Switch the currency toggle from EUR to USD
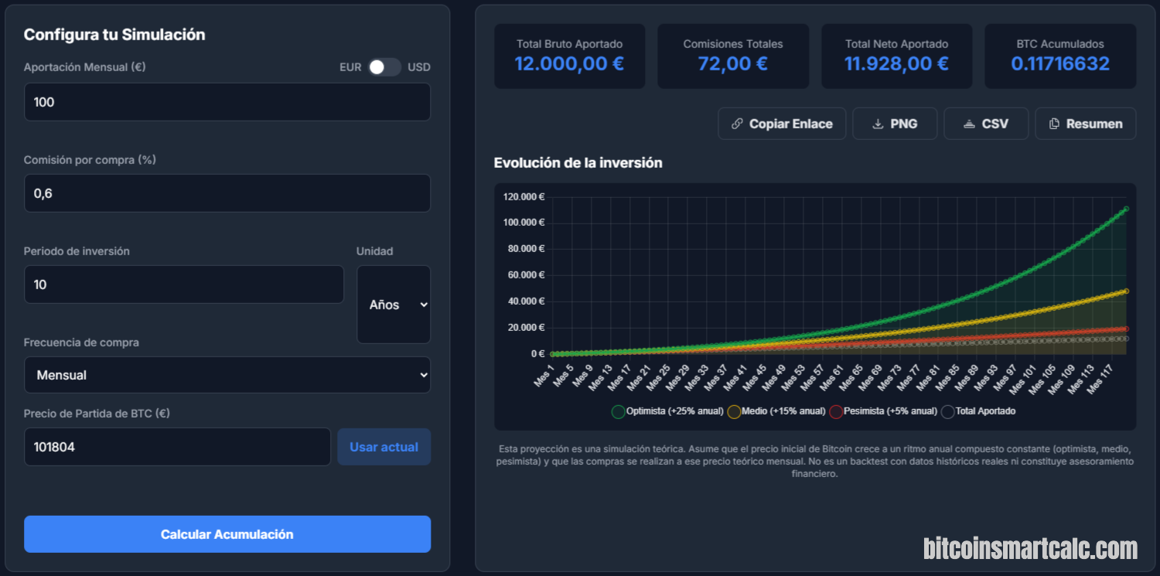1160x576 pixels. (384, 67)
